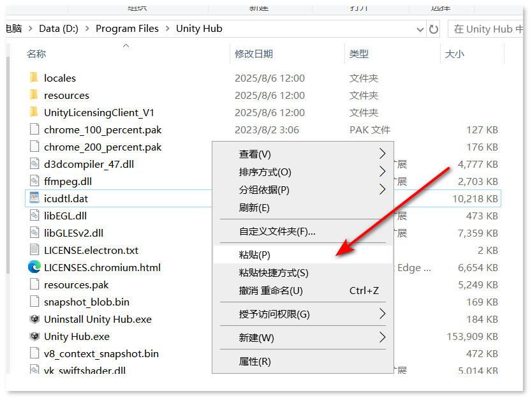
Task: Click Edge icon of LICENSES.chromium.html
Action: click(34, 267)
